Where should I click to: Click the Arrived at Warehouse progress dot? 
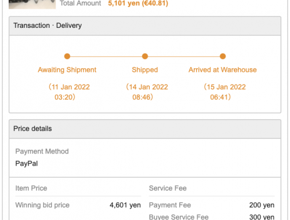click(x=223, y=56)
